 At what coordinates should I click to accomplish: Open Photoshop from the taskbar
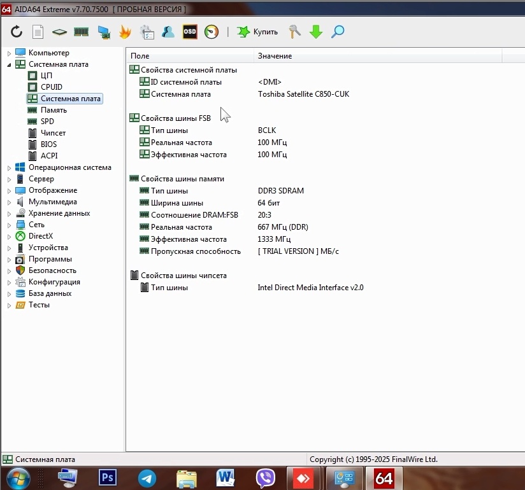[107, 477]
